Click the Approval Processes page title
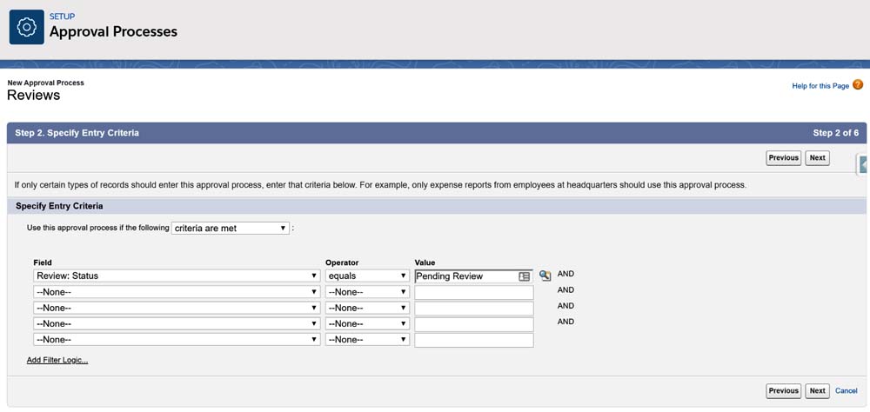The width and height of the screenshot is (870, 412). [113, 31]
